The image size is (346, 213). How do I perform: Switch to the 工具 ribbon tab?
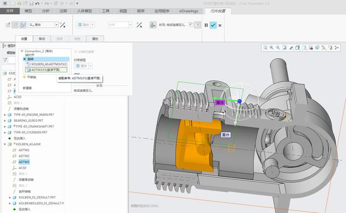[105, 11]
